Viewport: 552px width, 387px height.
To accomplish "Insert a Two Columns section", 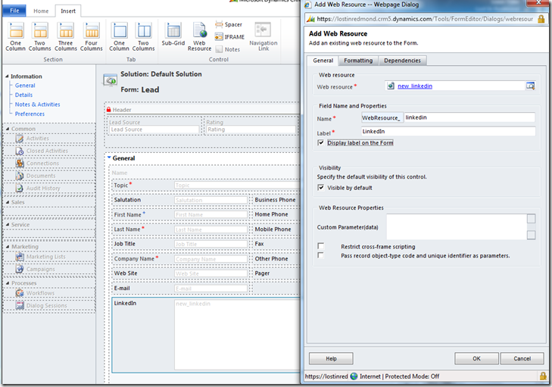I will [40, 36].
